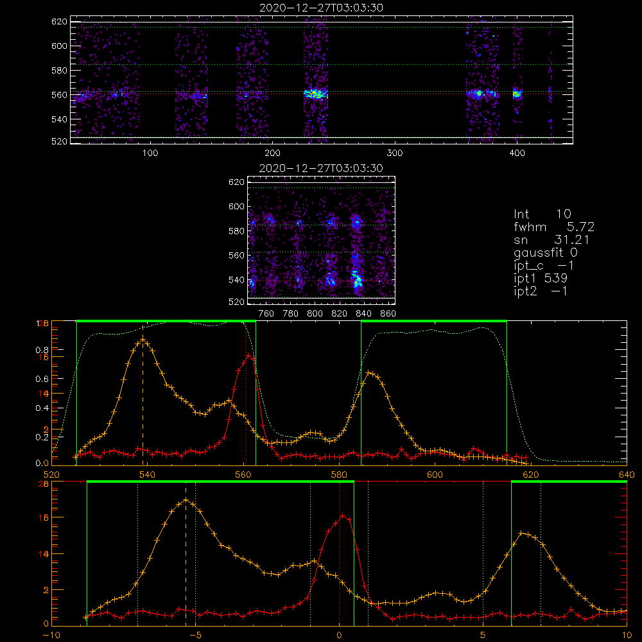This screenshot has height=642, width=642.
Task: Click the 520 x-axis label of profile plot
Action: point(51,475)
